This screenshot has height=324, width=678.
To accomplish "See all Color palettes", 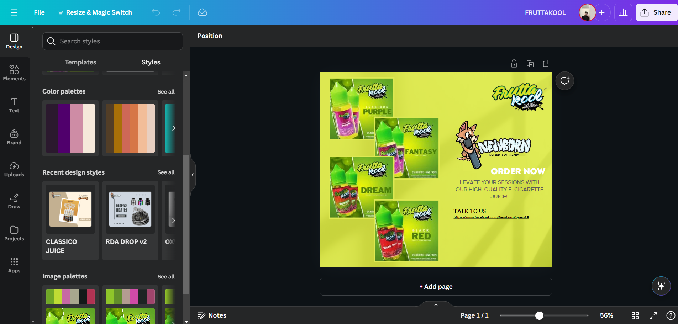I will pyautogui.click(x=166, y=92).
